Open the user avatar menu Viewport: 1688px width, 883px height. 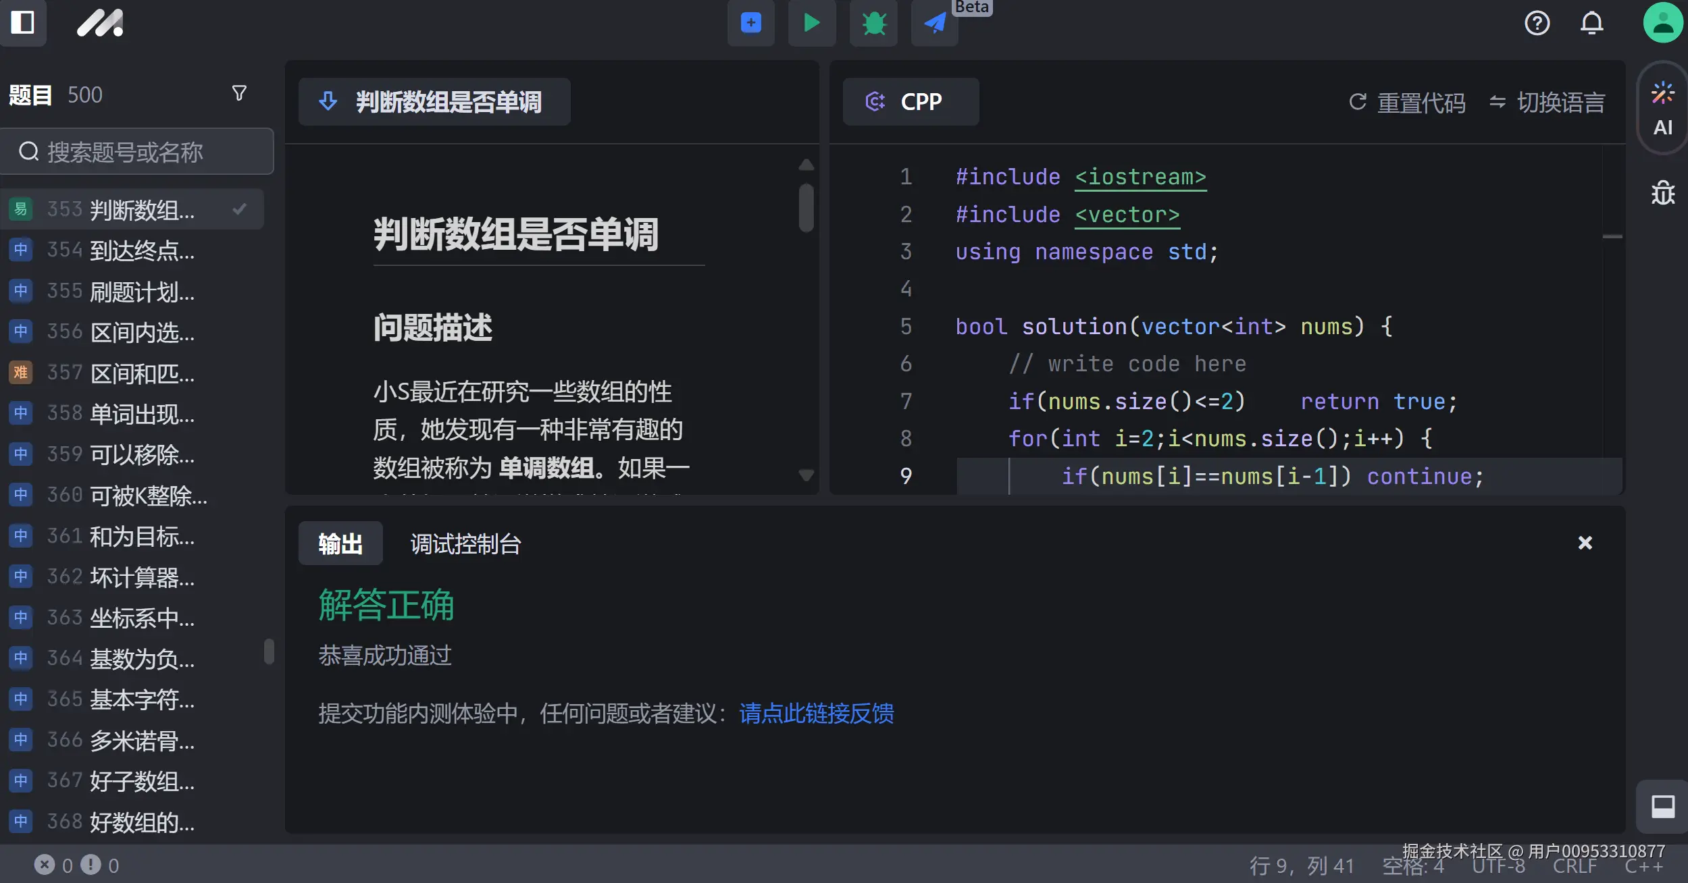tap(1662, 23)
